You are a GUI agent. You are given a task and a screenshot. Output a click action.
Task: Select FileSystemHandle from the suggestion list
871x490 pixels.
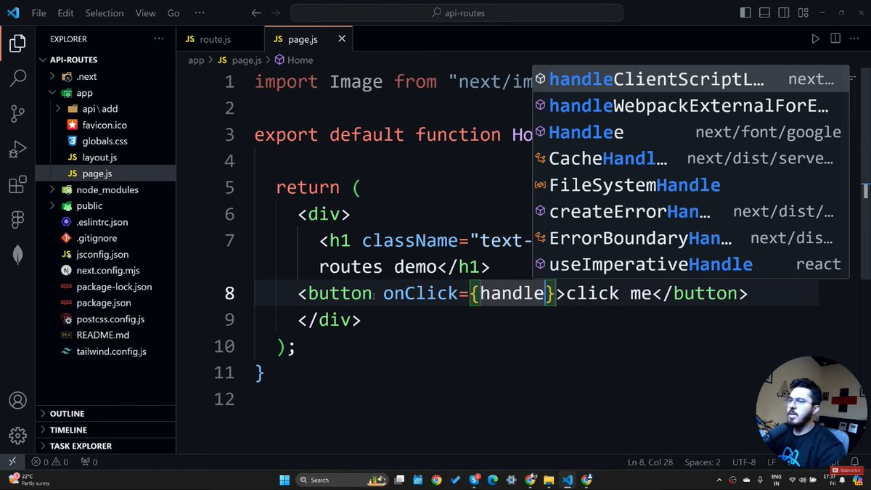[x=635, y=184]
